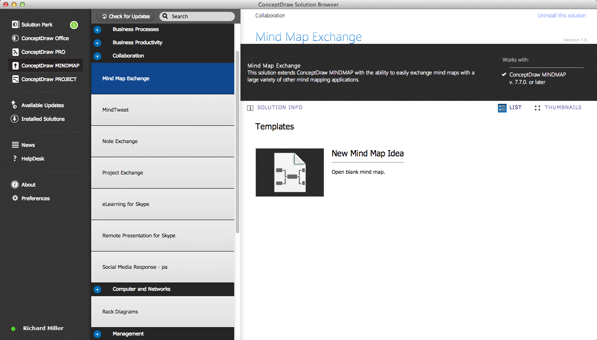Click the solutions list vertical scrollbar
The height and width of the screenshot is (340, 597).
[x=238, y=142]
